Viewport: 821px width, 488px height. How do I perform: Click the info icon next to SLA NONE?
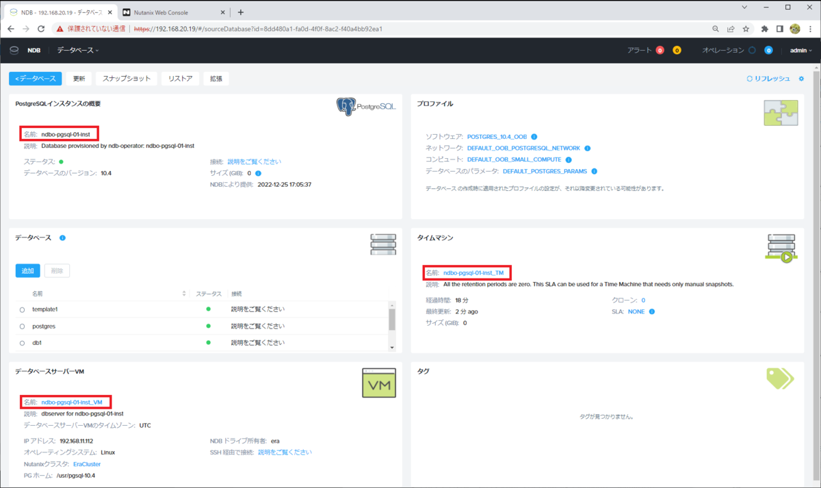point(652,311)
